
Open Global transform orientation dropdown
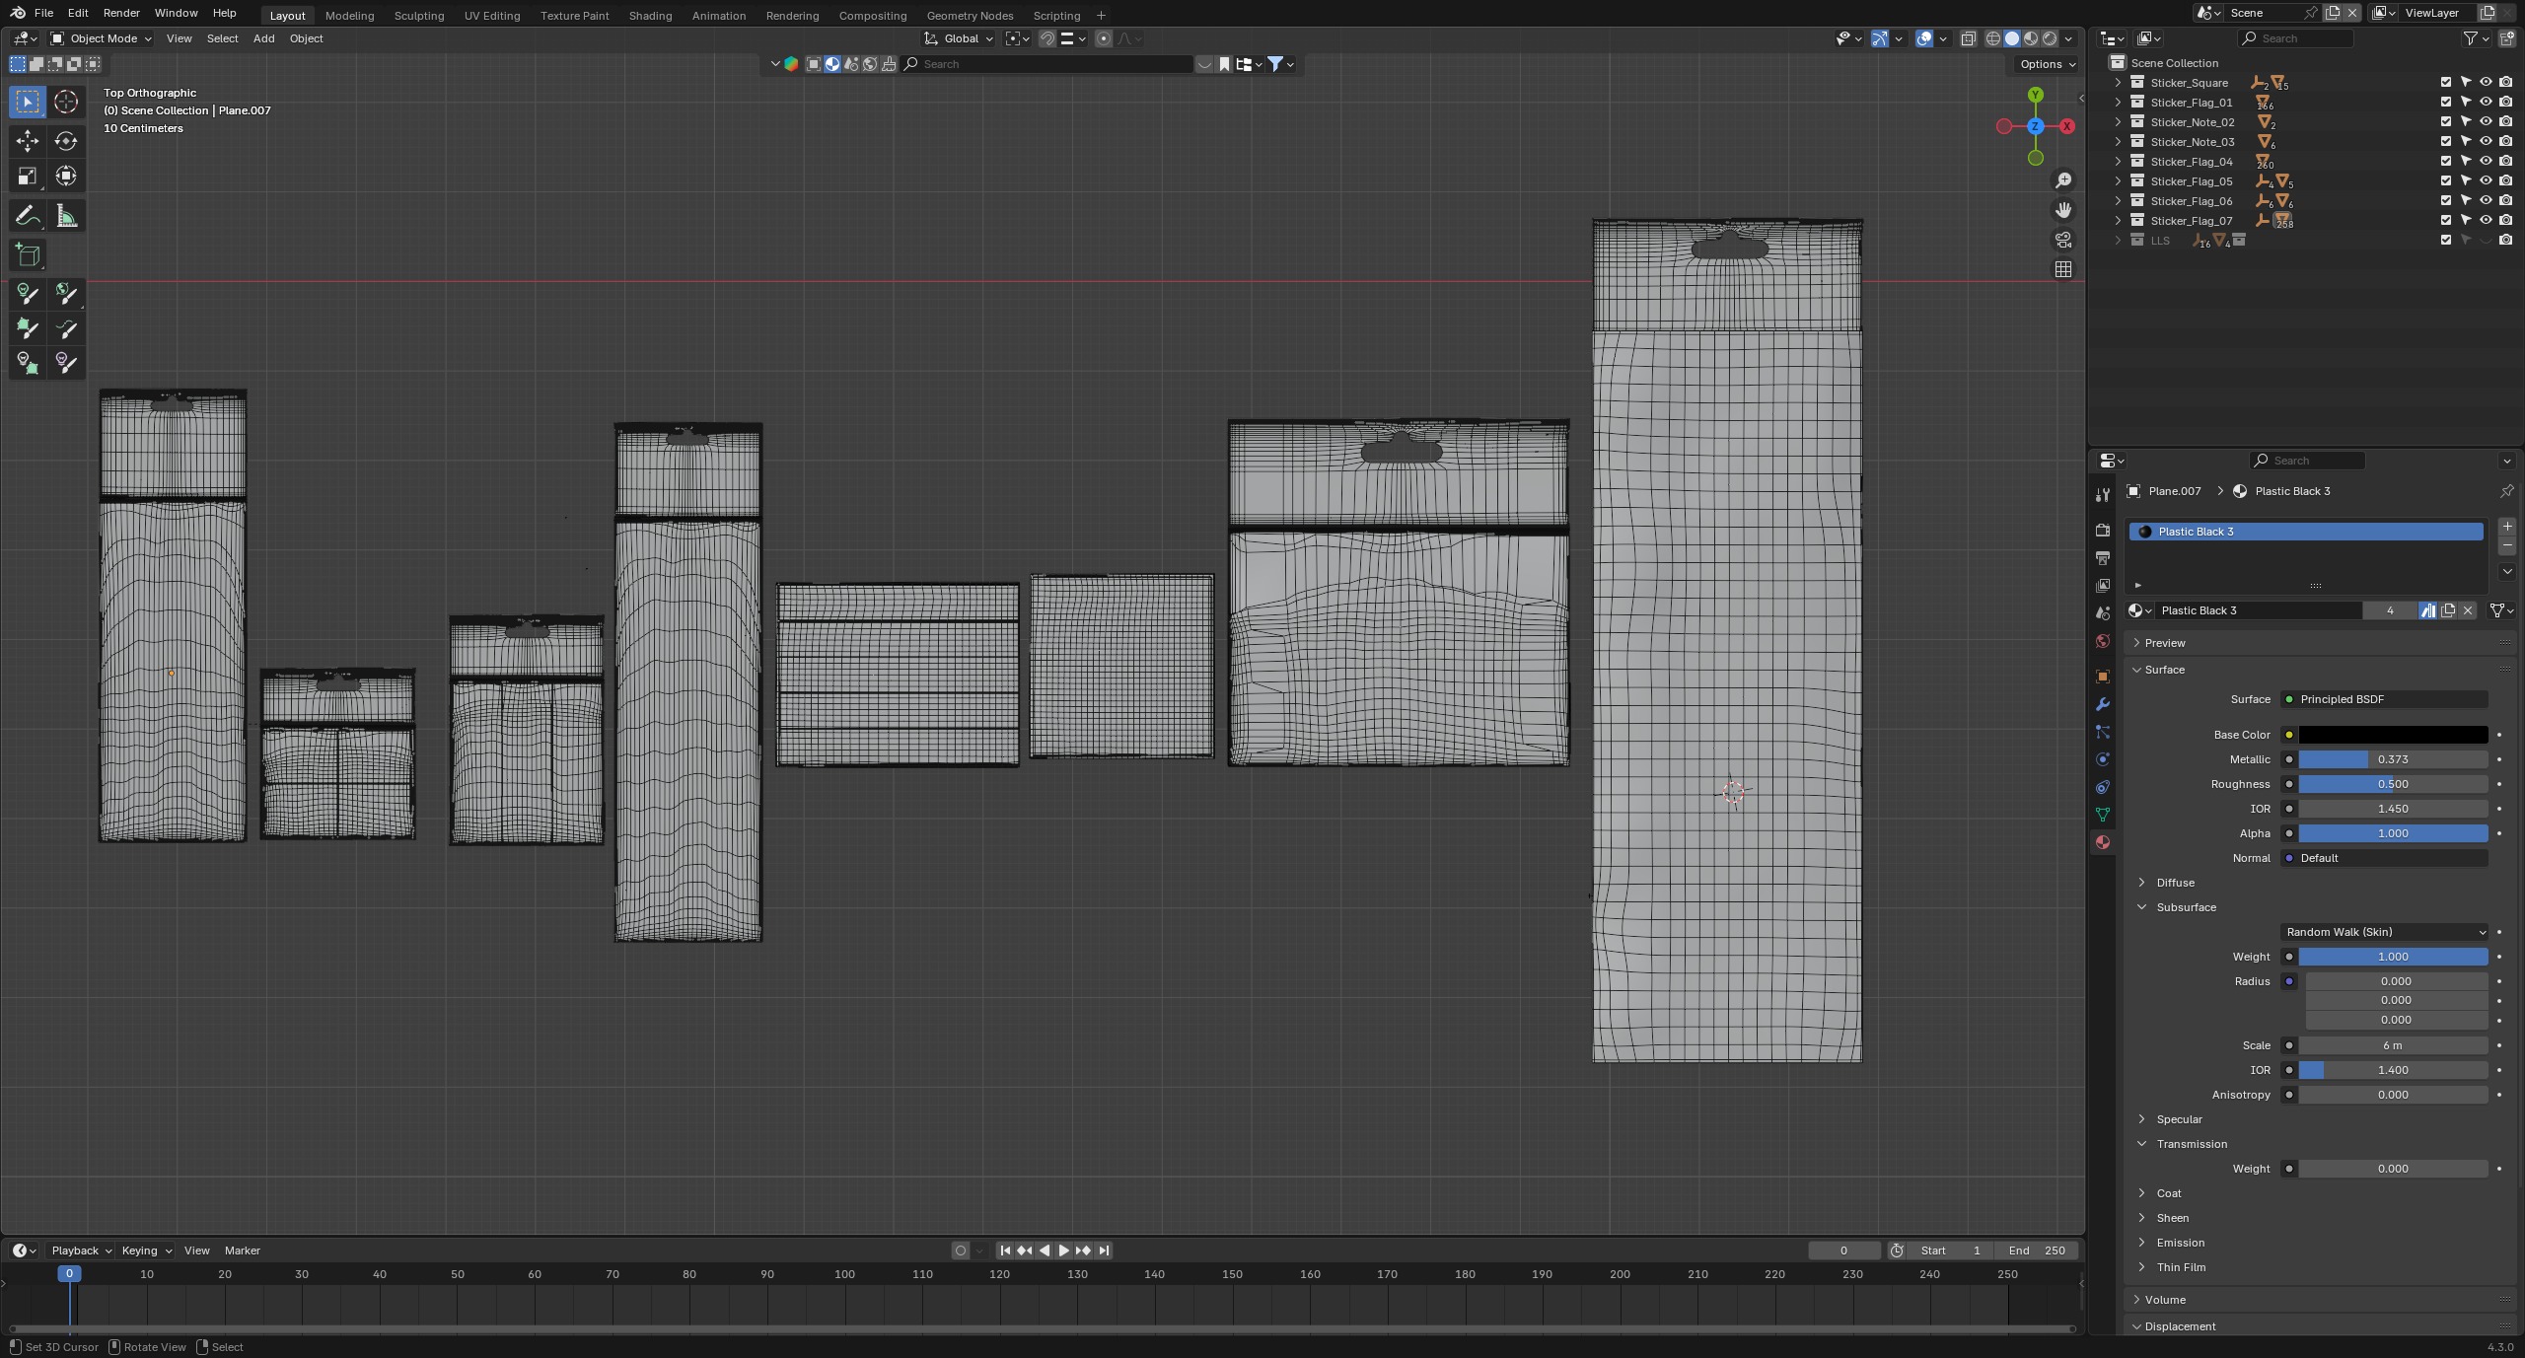tap(959, 38)
